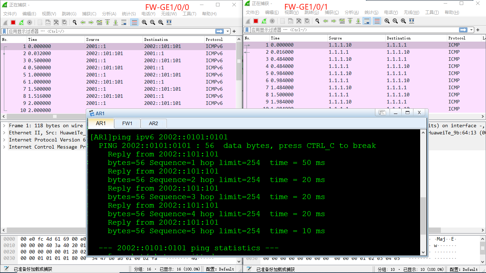
Task: Restart current capture in FW-GE1/0/0 window
Action: tap(21, 22)
